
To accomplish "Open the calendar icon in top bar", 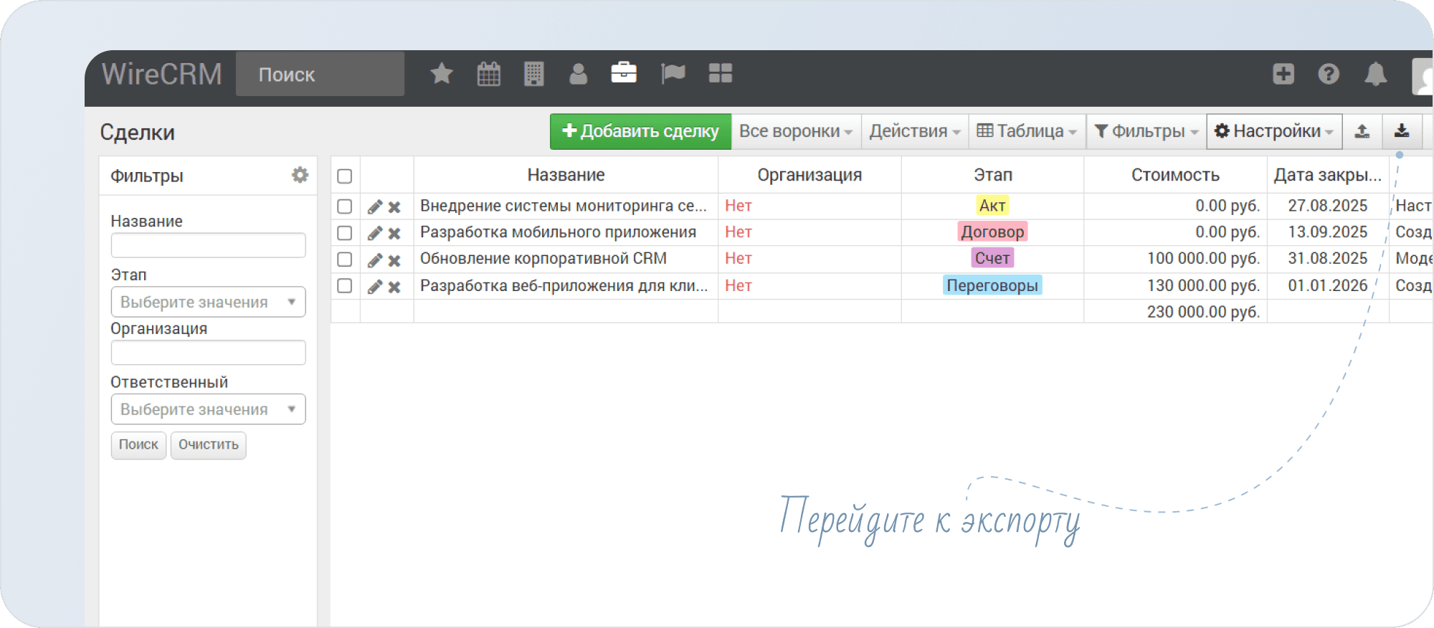I will tap(488, 74).
